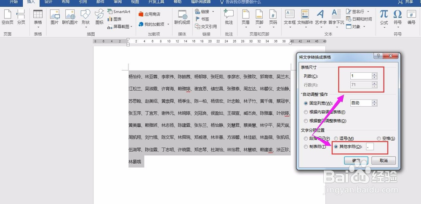Screen dimensions: 421x204
Task: Adjust the 固定列宽 width spinner arrows
Action: (x=375, y=103)
